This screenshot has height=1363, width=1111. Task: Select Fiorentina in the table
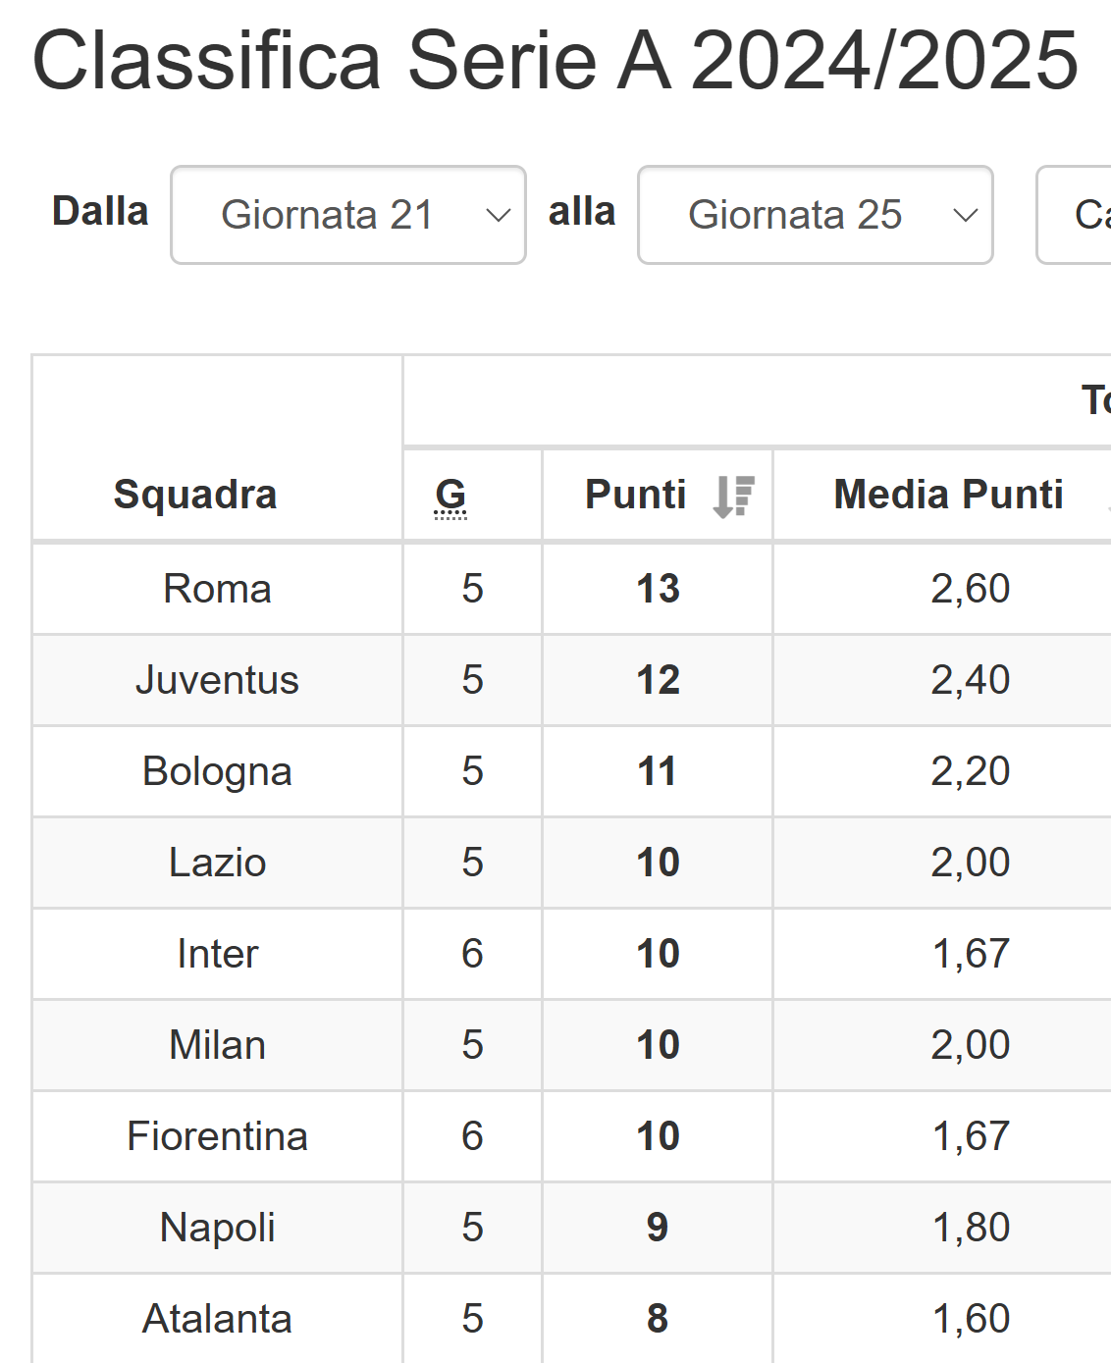point(217,1136)
